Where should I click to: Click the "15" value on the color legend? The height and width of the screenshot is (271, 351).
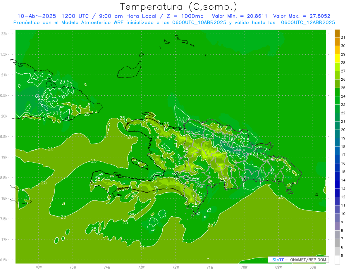[x=343, y=172]
